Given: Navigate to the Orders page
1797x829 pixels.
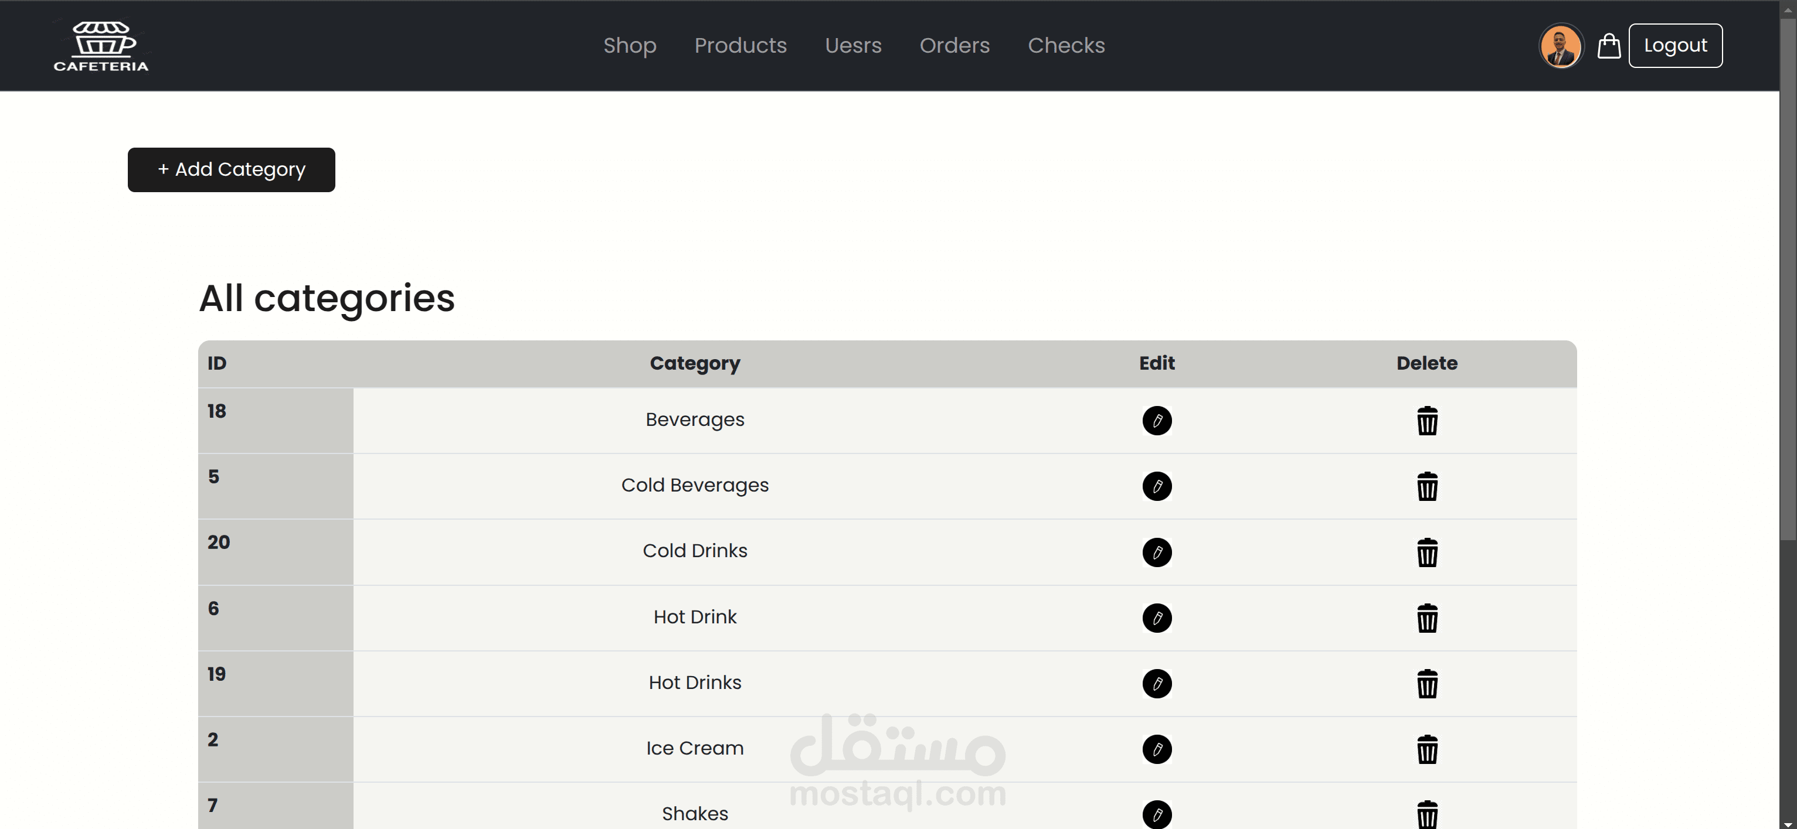Looking at the screenshot, I should 953,45.
